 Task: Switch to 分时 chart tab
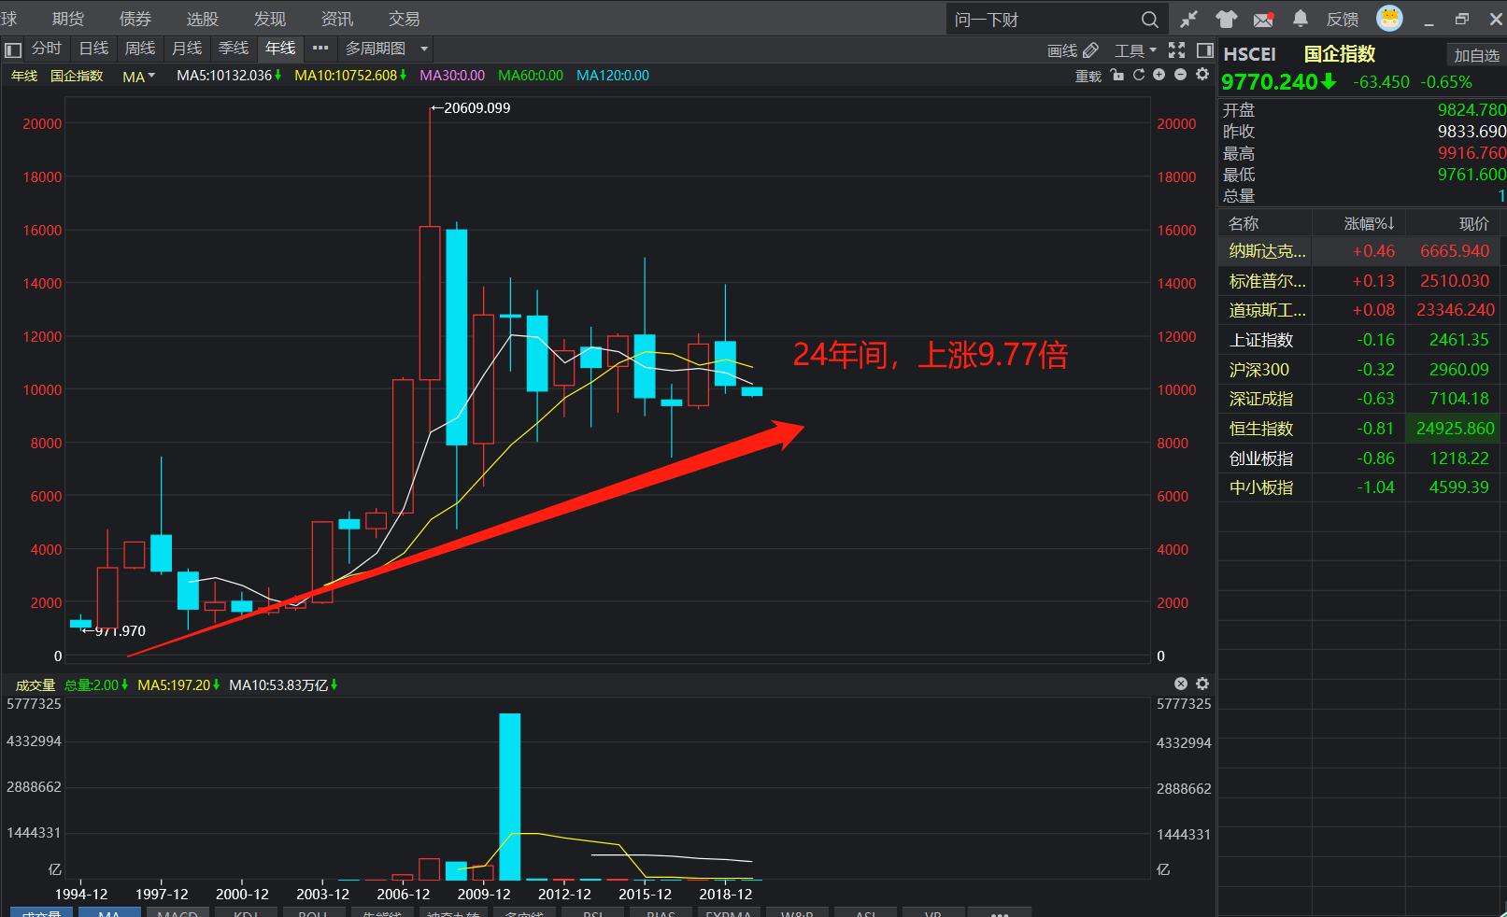pos(47,49)
